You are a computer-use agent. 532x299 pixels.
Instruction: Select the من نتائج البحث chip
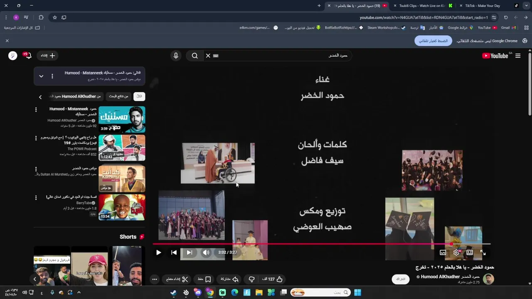click(118, 96)
